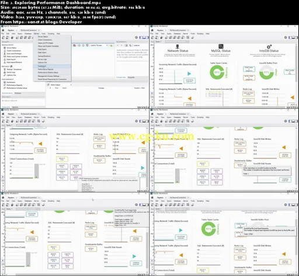Click MySQL Status dolphin header icon

(x=221, y=46)
